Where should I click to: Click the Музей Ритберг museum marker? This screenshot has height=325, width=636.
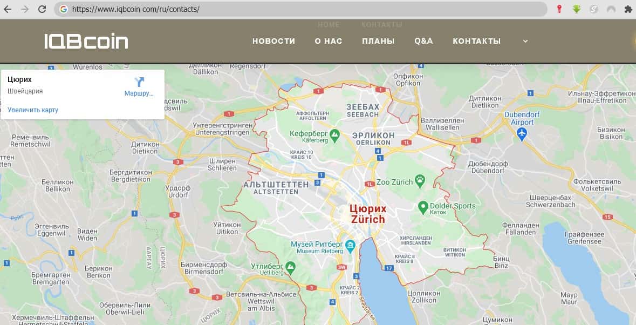[350, 245]
